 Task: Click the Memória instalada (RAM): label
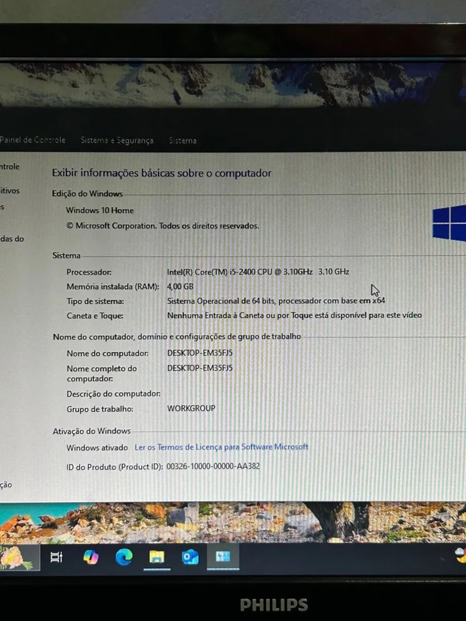tap(113, 287)
